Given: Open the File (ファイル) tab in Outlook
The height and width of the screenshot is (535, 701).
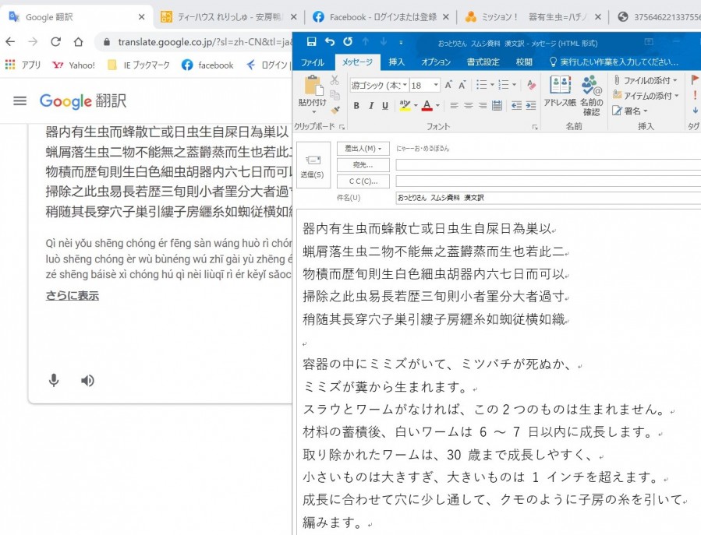Looking at the screenshot, I should 313,62.
